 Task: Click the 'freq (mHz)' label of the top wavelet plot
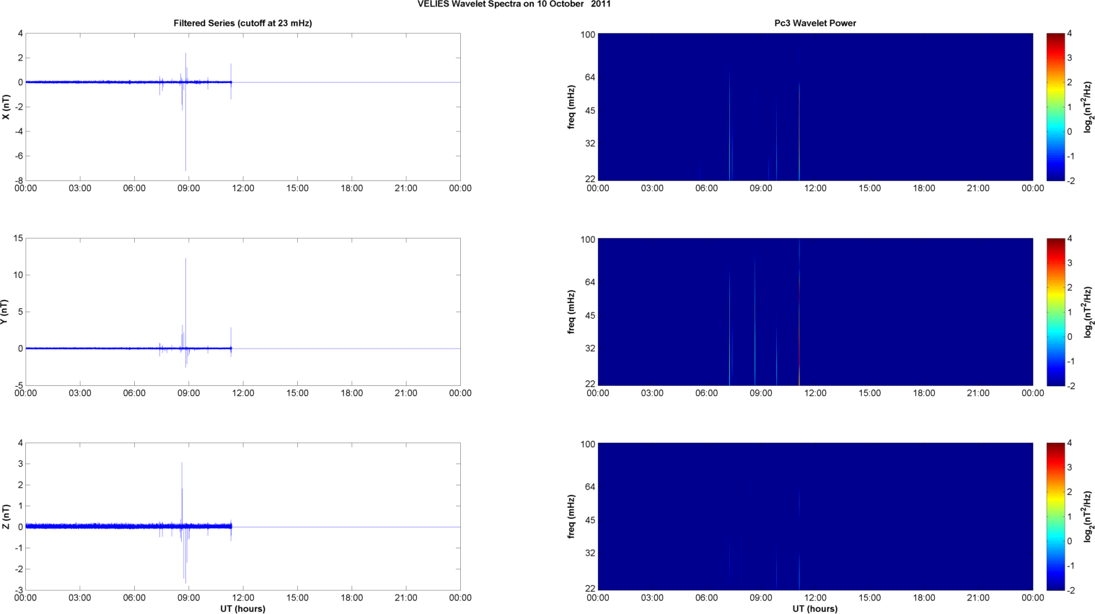coord(571,107)
